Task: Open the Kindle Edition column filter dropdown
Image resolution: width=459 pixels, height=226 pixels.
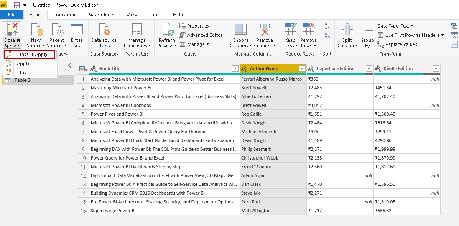Action: 436,69
